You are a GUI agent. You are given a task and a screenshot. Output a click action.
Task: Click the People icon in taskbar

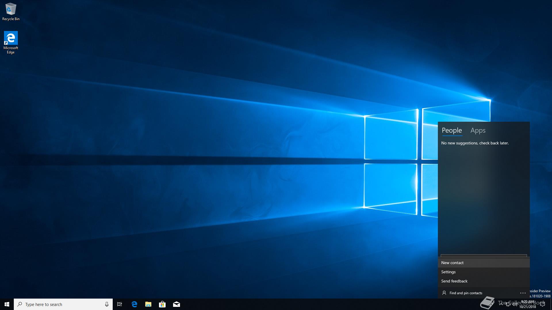pos(490,304)
